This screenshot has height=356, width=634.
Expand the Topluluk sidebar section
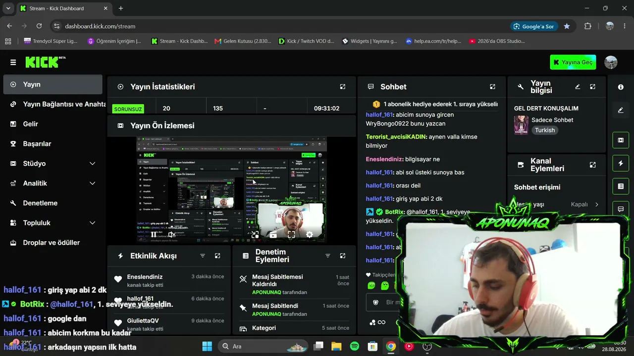pos(92,223)
